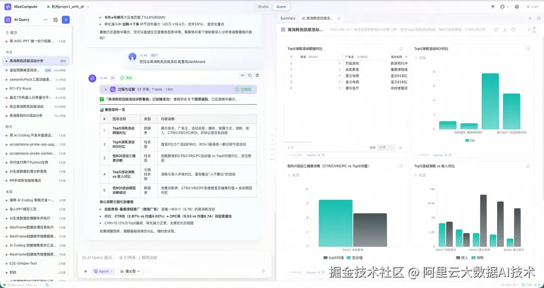Open the Agent mode dropdown
Viewport: 544px width, 288px height.
pyautogui.click(x=103, y=271)
